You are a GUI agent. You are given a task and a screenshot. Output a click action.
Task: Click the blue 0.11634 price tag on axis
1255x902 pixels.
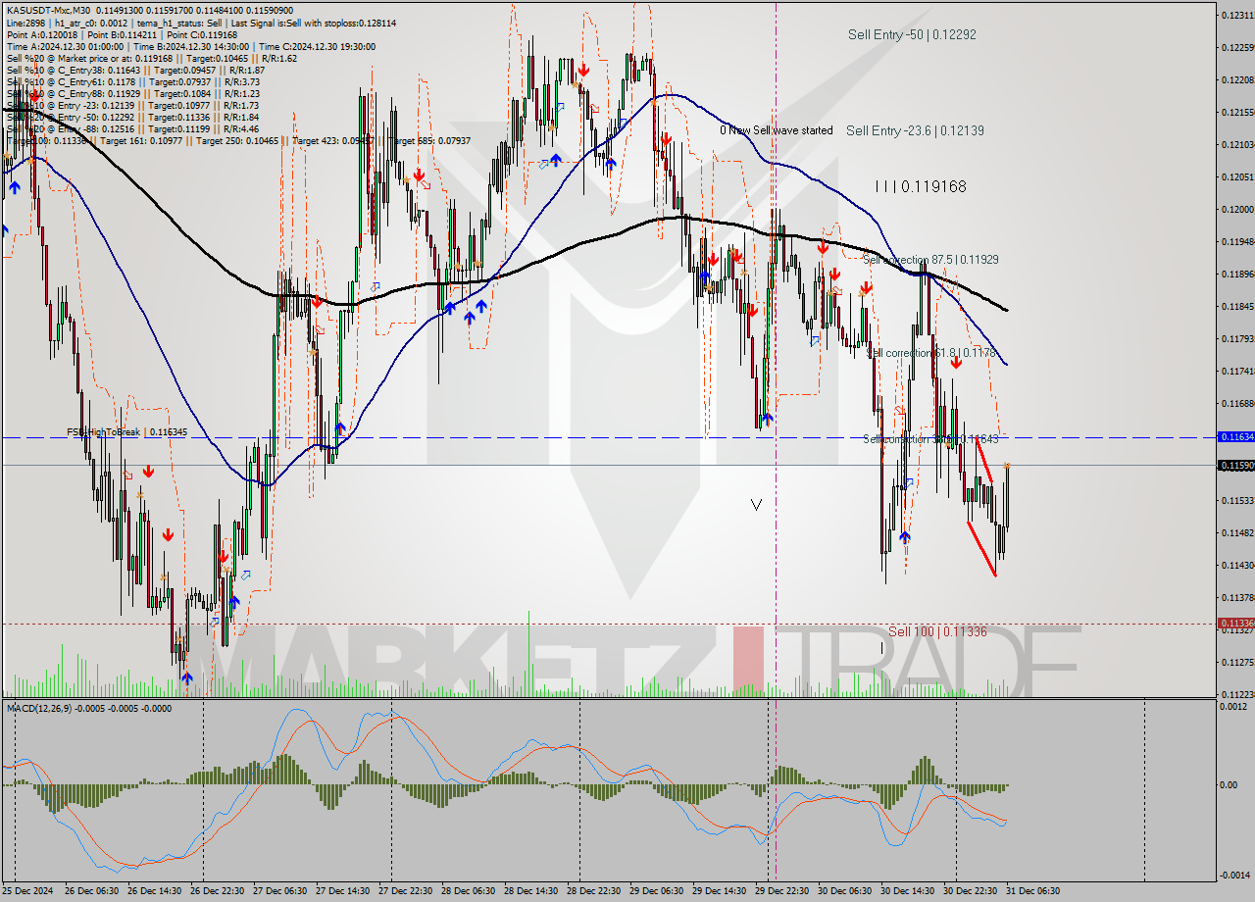(1234, 436)
